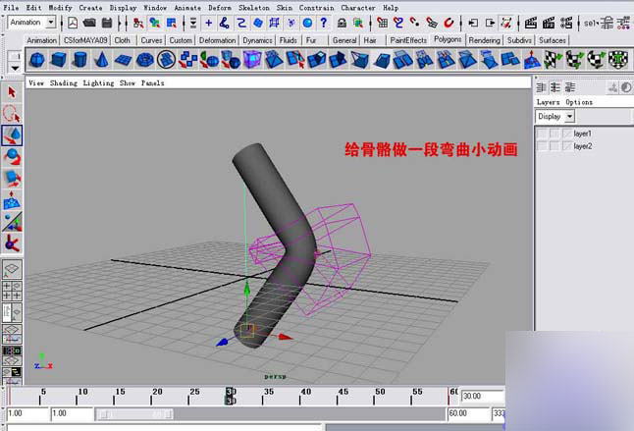This screenshot has width=634, height=431.
Task: Activate the Soft Modification tool
Action: point(12,200)
